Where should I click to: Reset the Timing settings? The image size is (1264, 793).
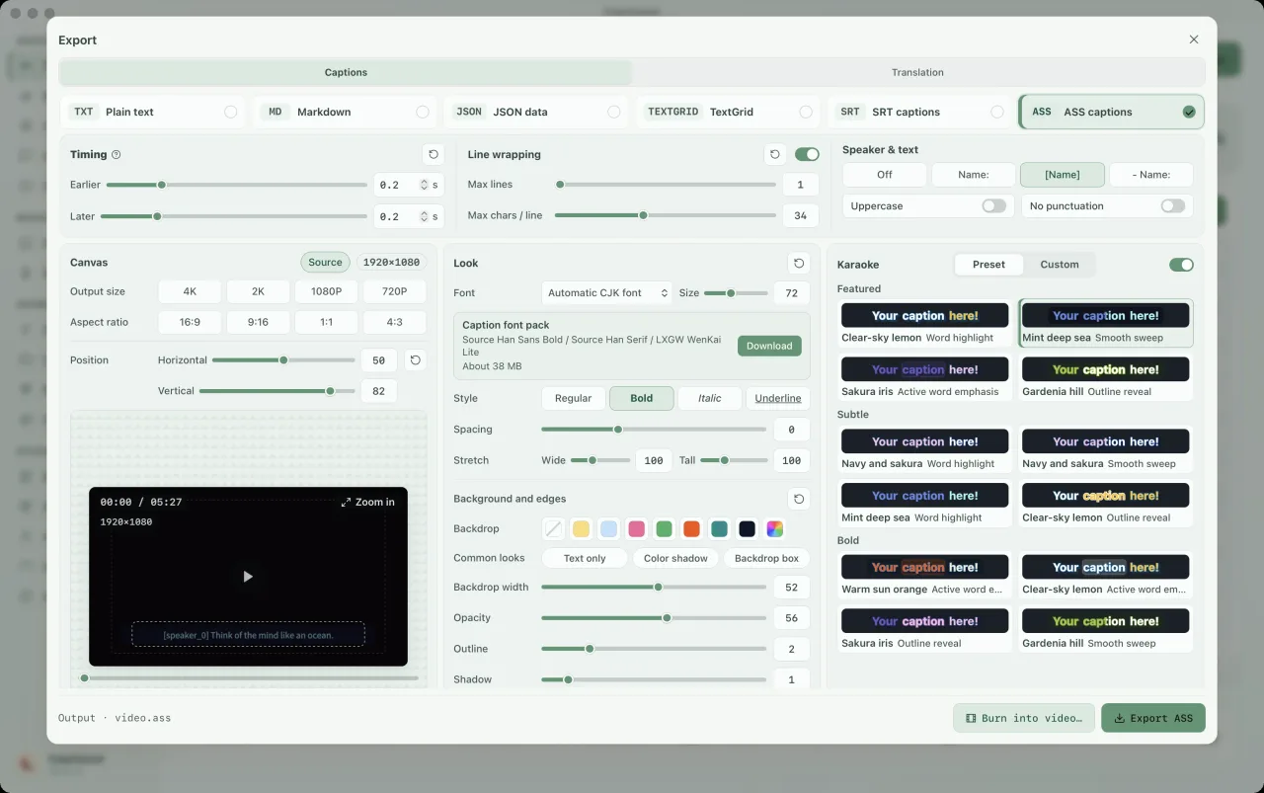(x=433, y=154)
